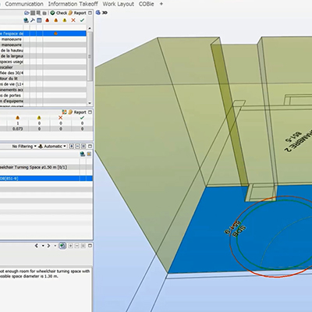The height and width of the screenshot is (312, 312).
Task: Click minus icon in Info panel toolbar
Action: (x=76, y=246)
